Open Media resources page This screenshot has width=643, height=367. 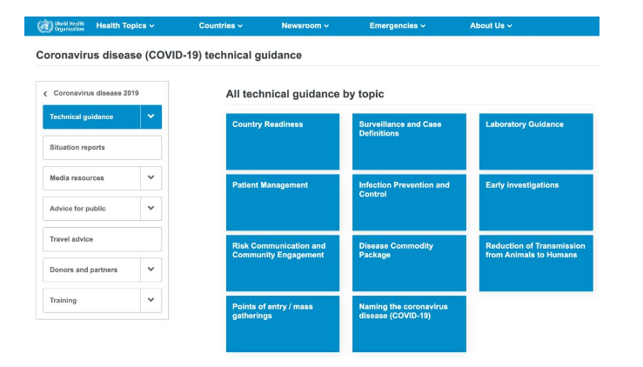click(x=91, y=178)
